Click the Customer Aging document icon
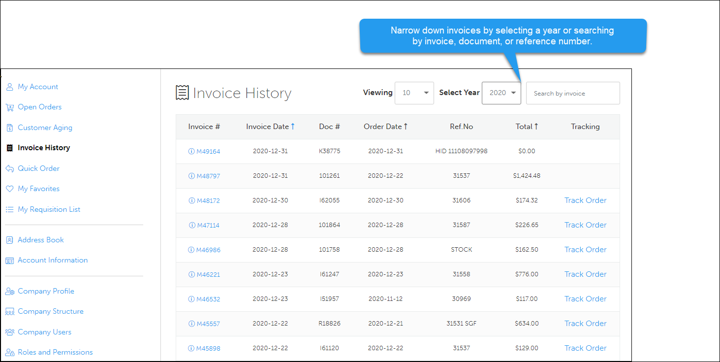The width and height of the screenshot is (720, 362). click(9, 128)
